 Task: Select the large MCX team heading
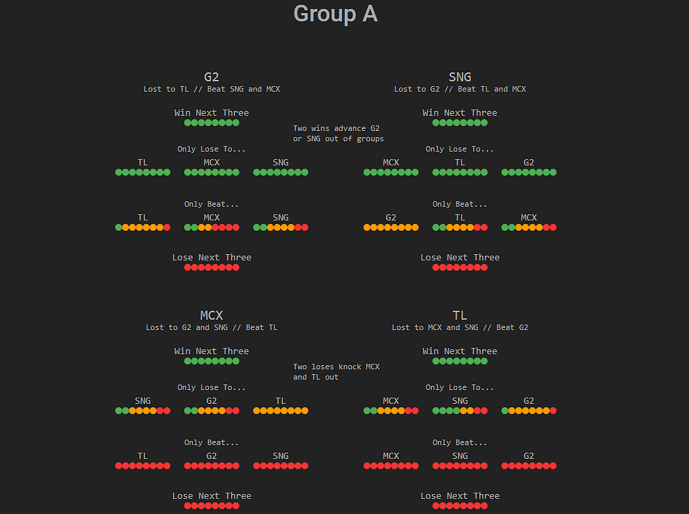212,316
